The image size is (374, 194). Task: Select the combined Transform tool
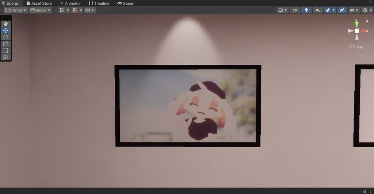(x=6, y=57)
